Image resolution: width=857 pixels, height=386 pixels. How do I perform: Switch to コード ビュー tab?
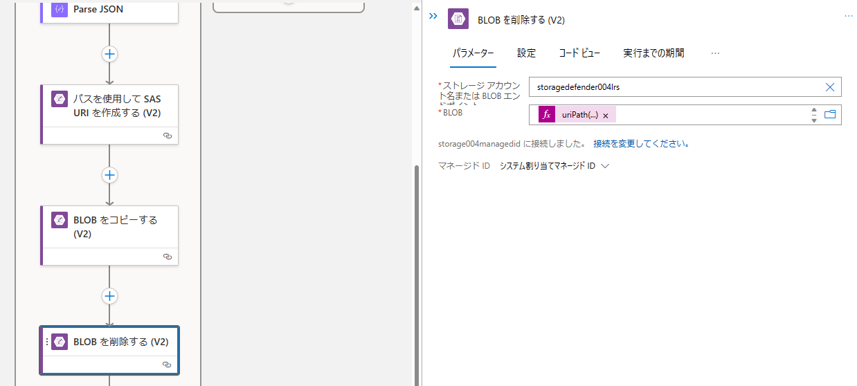pyautogui.click(x=579, y=53)
